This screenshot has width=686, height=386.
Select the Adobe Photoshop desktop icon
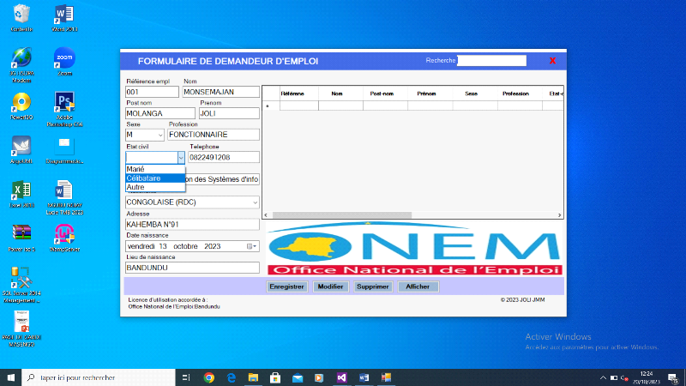point(64,103)
